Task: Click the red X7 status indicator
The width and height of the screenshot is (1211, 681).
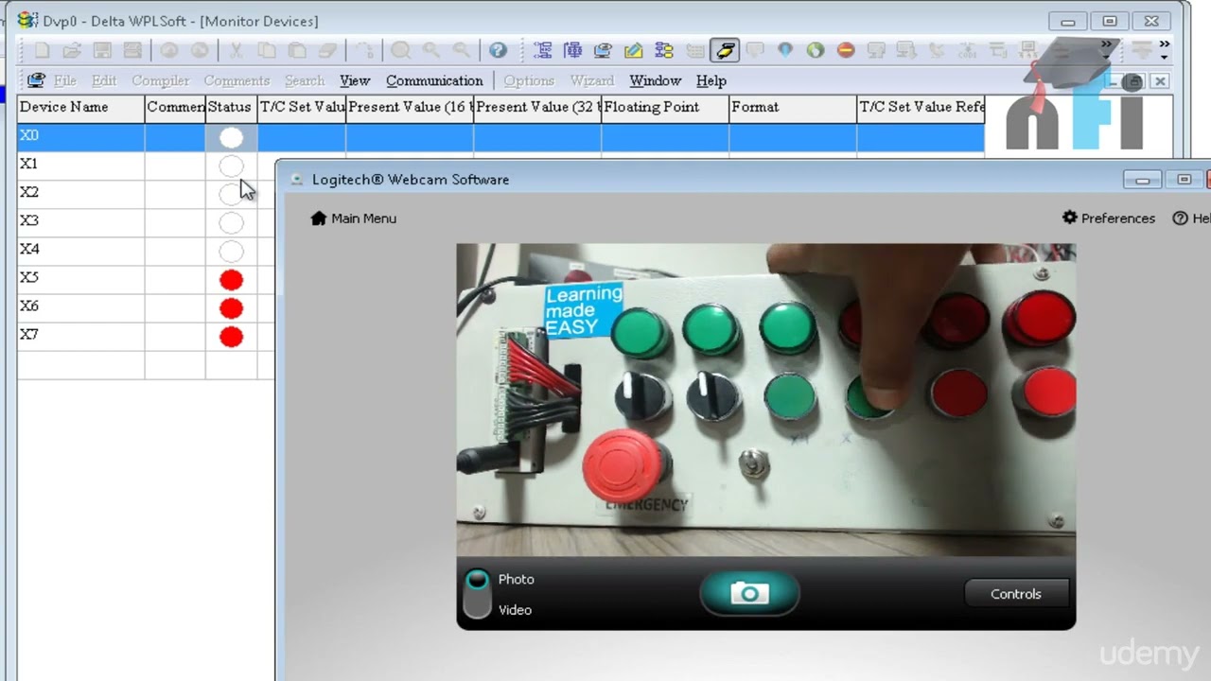Action: pyautogui.click(x=231, y=337)
